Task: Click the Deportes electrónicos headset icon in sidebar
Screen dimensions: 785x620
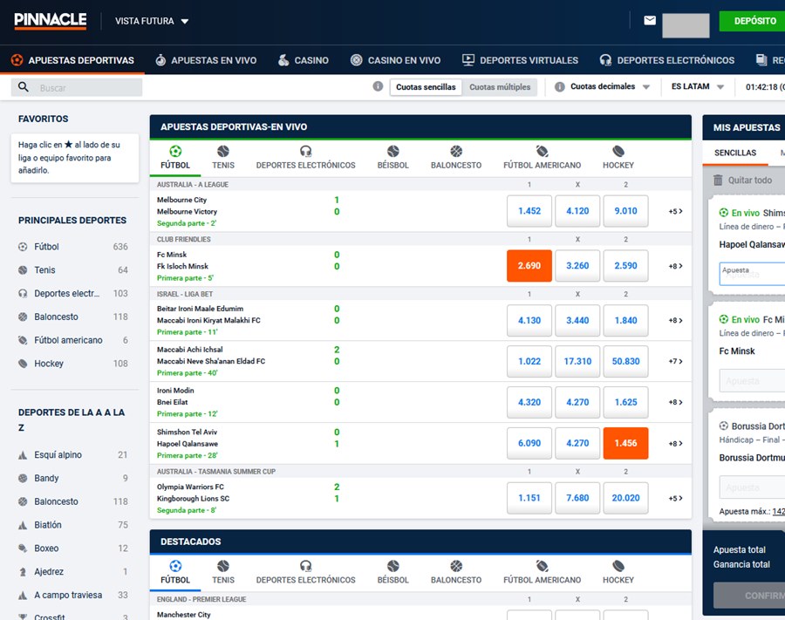Action: click(x=23, y=293)
